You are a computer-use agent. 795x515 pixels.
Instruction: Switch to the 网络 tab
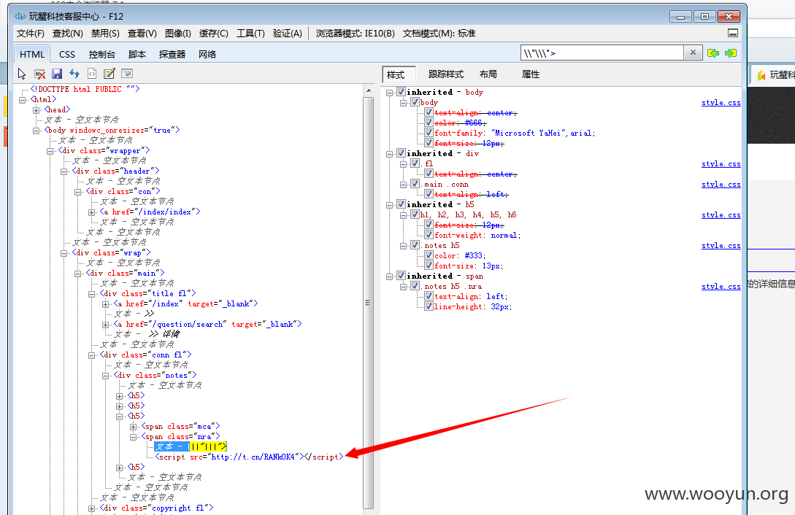click(x=207, y=54)
